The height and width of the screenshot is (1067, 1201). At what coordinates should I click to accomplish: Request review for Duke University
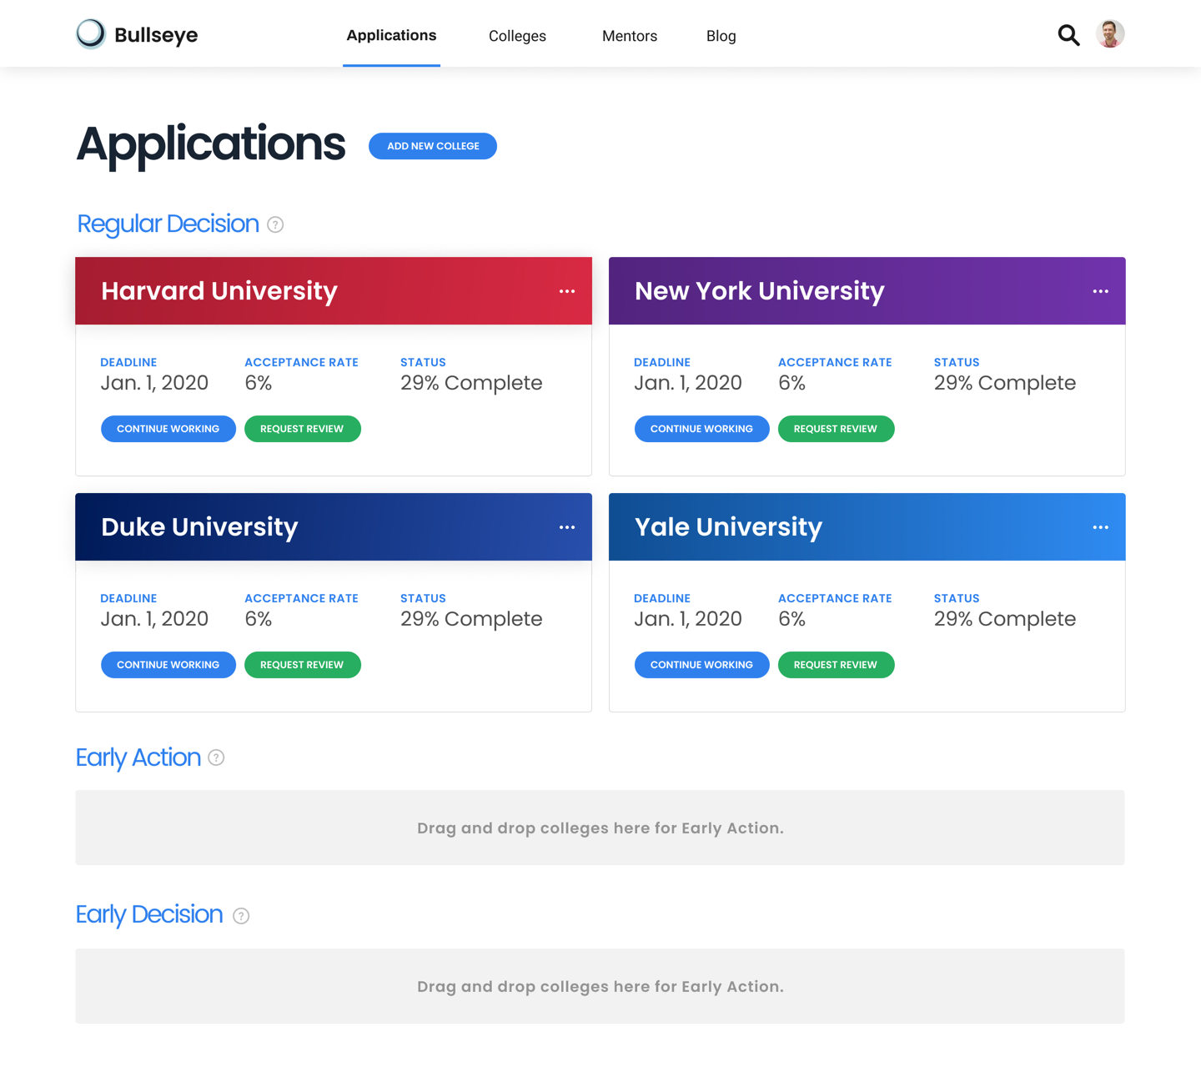[x=302, y=665]
